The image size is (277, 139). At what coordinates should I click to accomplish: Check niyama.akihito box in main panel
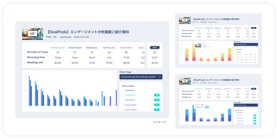(123, 110)
